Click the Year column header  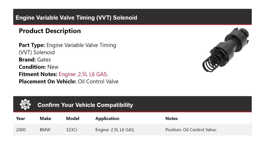click(20, 118)
